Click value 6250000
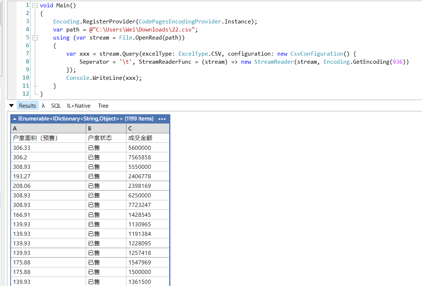The width and height of the screenshot is (422, 286). pos(140,195)
